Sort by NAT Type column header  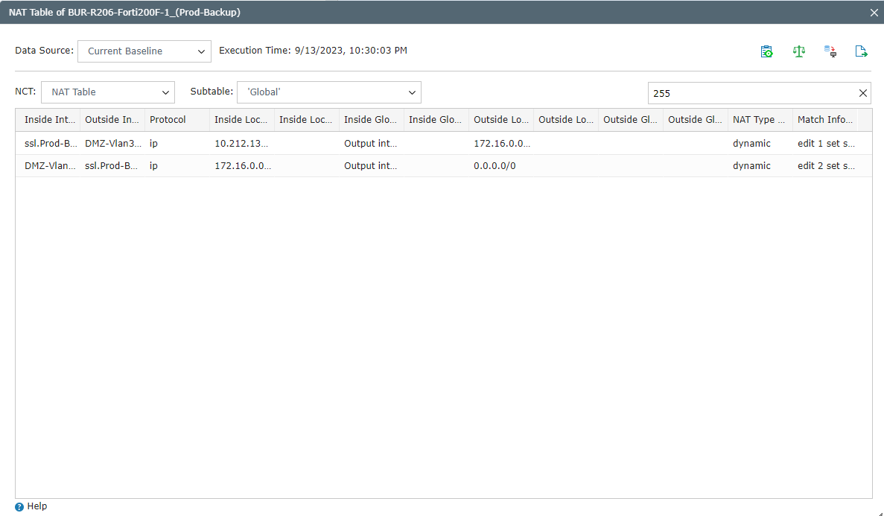coord(760,120)
